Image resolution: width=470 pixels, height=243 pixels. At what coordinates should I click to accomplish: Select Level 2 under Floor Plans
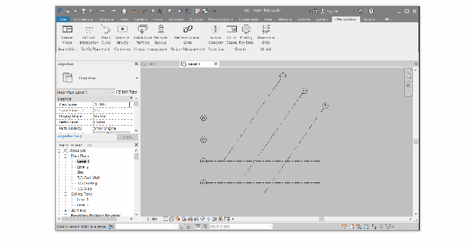click(83, 167)
